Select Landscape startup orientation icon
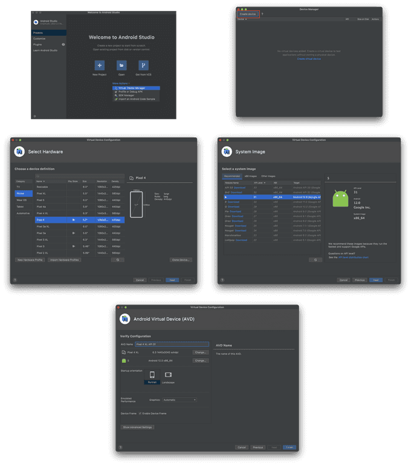Viewport: 411px width, 465px height. coord(168,375)
